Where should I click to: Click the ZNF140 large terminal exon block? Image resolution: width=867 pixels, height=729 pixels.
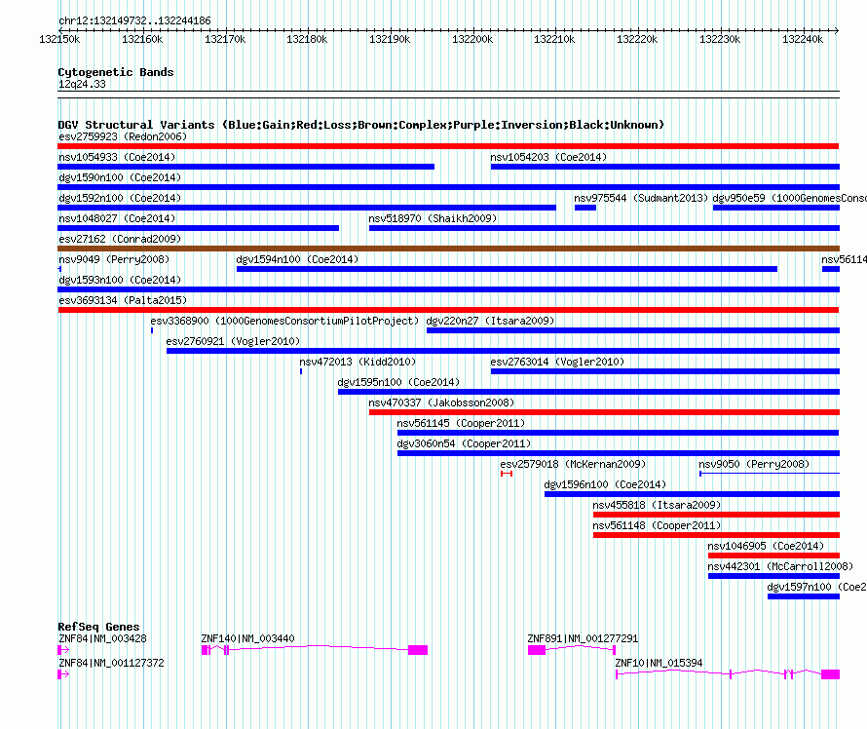tap(418, 650)
